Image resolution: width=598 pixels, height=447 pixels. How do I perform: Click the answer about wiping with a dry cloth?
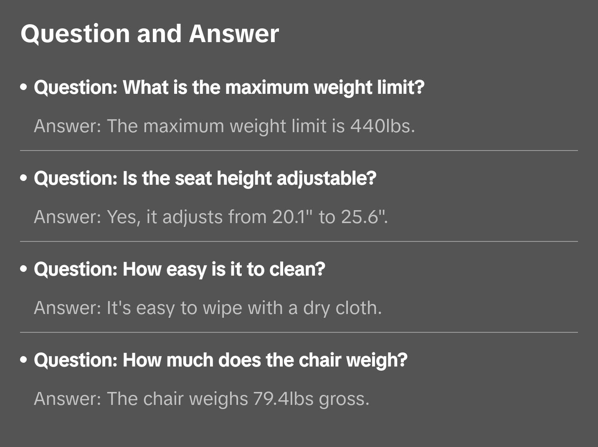208,308
